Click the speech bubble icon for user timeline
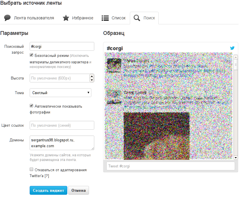 pyautogui.click(x=7, y=18)
